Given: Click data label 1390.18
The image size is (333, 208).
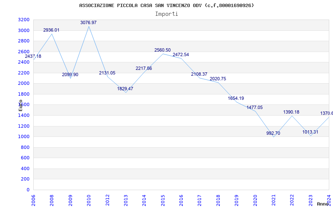Looking at the screenshot, I should (291, 112).
